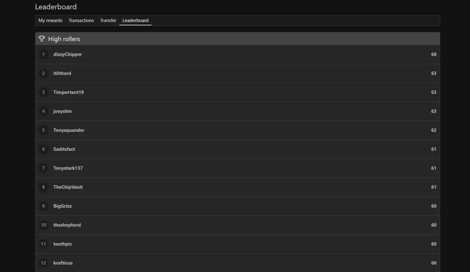
Task: Select the Leaderboard tab
Action: (x=136, y=20)
